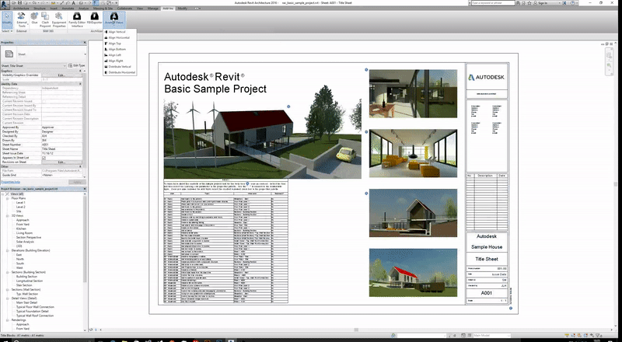Open Equipment Properties tool

pos(59,19)
